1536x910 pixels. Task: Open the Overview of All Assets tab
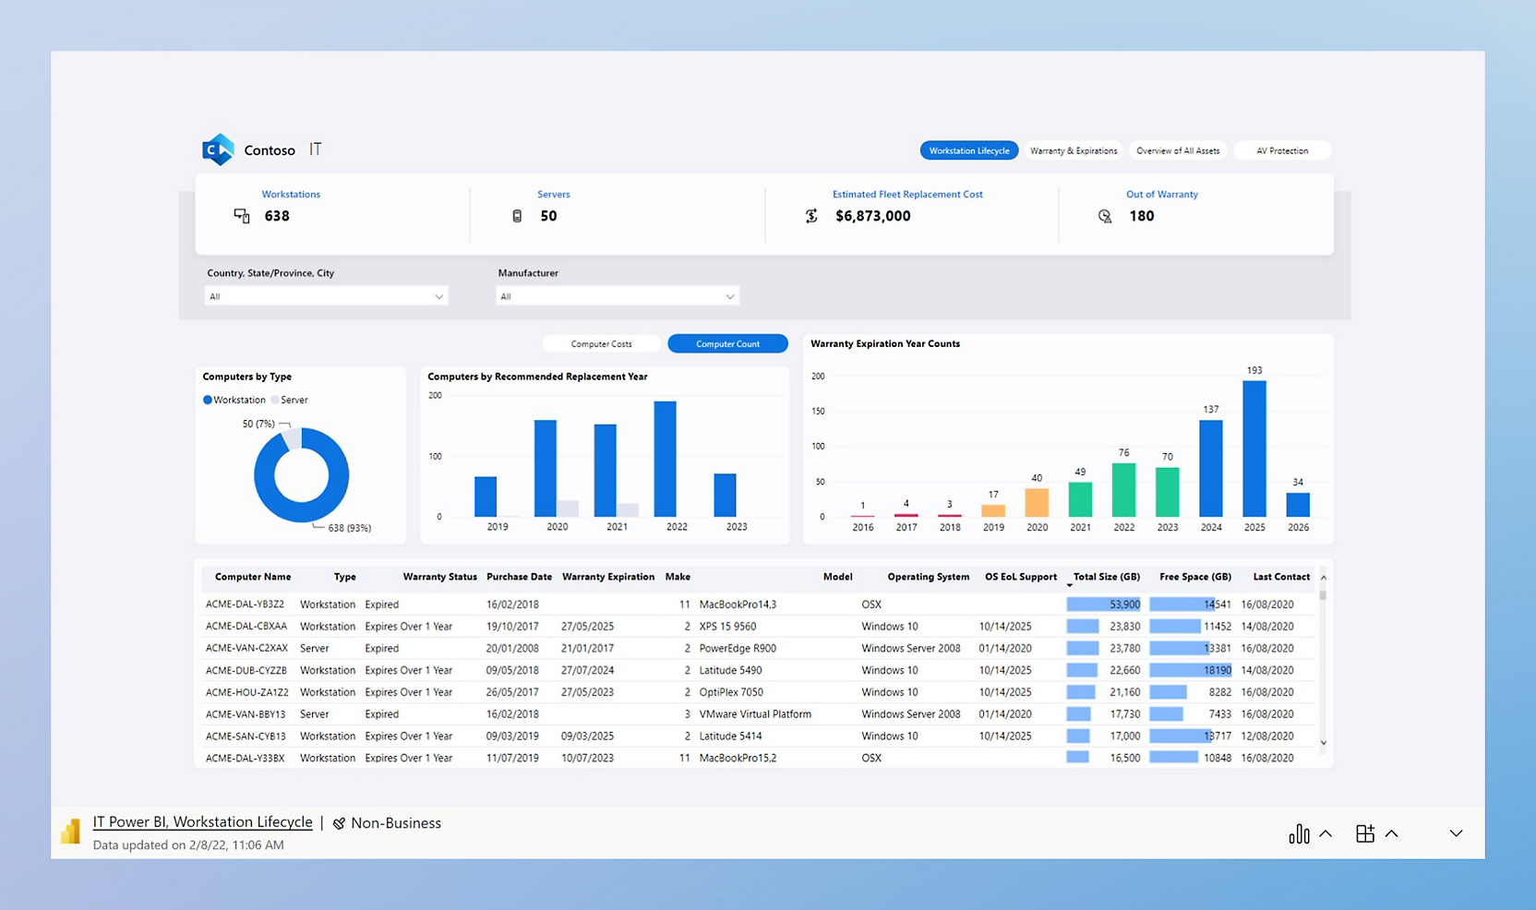1178,150
